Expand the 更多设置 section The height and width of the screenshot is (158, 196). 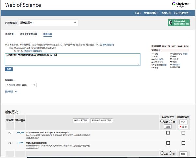click(x=11, y=92)
